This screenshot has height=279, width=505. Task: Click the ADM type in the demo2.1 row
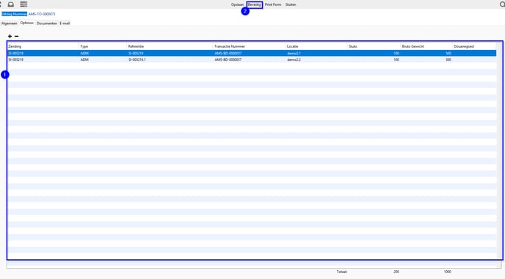[84, 53]
